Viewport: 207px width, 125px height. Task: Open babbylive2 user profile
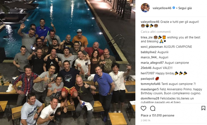coord(149,52)
